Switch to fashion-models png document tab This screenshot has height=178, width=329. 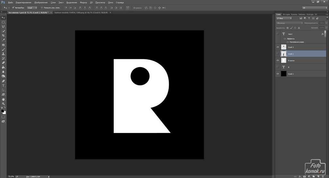[x=81, y=13]
